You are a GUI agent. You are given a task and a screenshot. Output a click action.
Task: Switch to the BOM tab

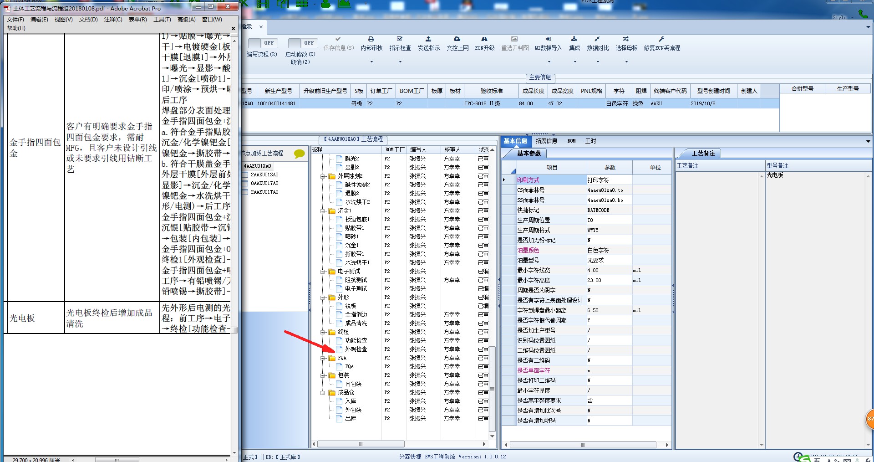tap(571, 141)
